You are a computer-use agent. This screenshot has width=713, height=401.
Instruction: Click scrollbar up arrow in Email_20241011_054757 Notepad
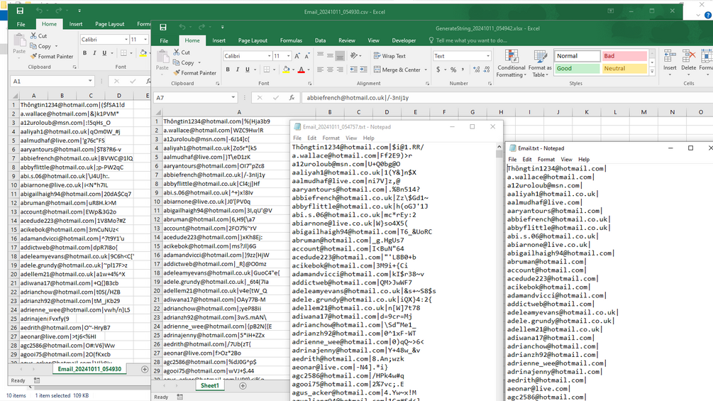coord(499,147)
